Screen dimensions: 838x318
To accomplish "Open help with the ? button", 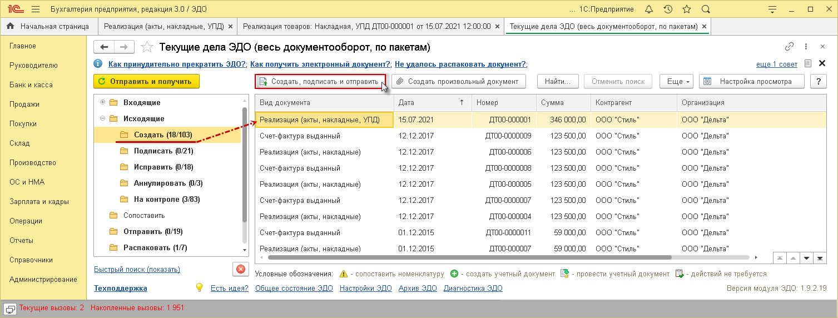I will (819, 81).
